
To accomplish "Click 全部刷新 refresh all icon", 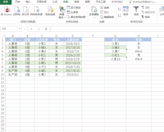I will tap(94, 10).
